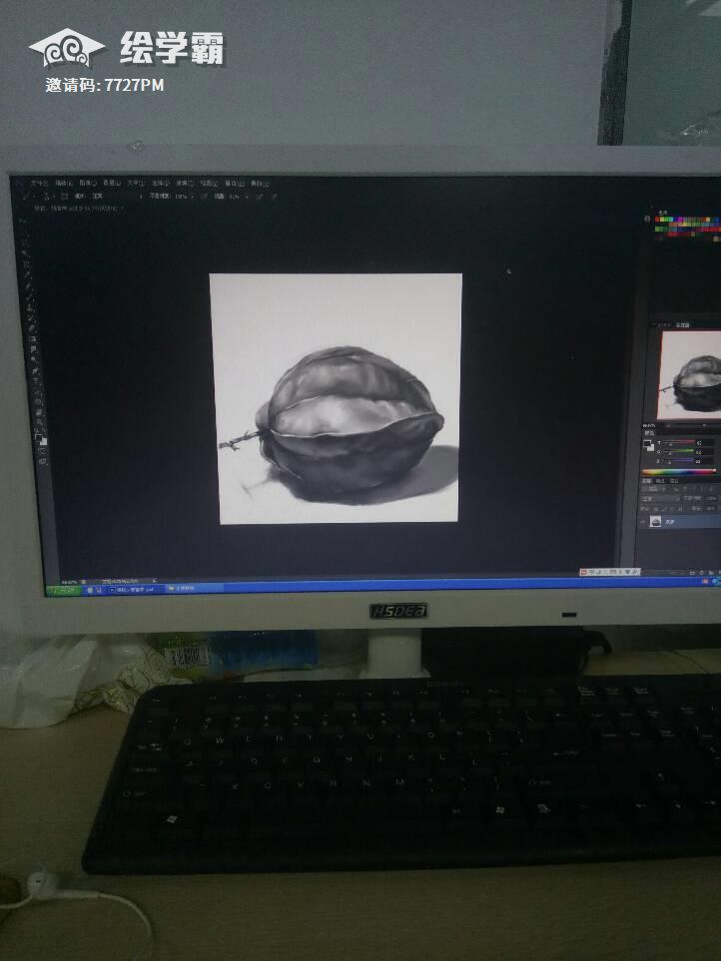Viewport: 721px width, 961px height.
Task: Open the layer filter kind dropdown
Action: click(653, 489)
